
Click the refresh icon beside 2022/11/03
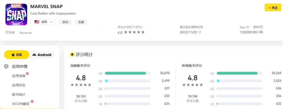coord(200,32)
